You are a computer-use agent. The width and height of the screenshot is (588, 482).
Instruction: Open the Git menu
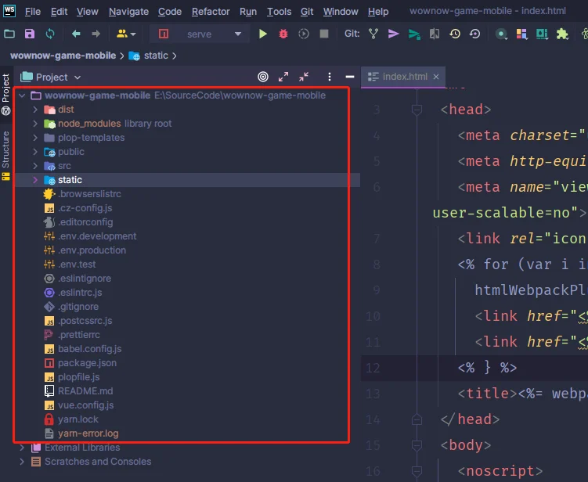pyautogui.click(x=307, y=12)
